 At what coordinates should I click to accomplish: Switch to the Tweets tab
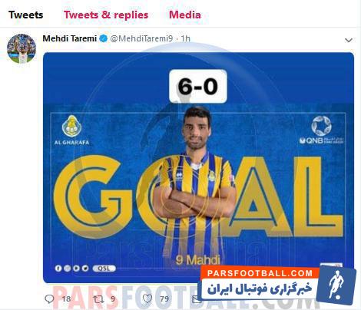[25, 15]
